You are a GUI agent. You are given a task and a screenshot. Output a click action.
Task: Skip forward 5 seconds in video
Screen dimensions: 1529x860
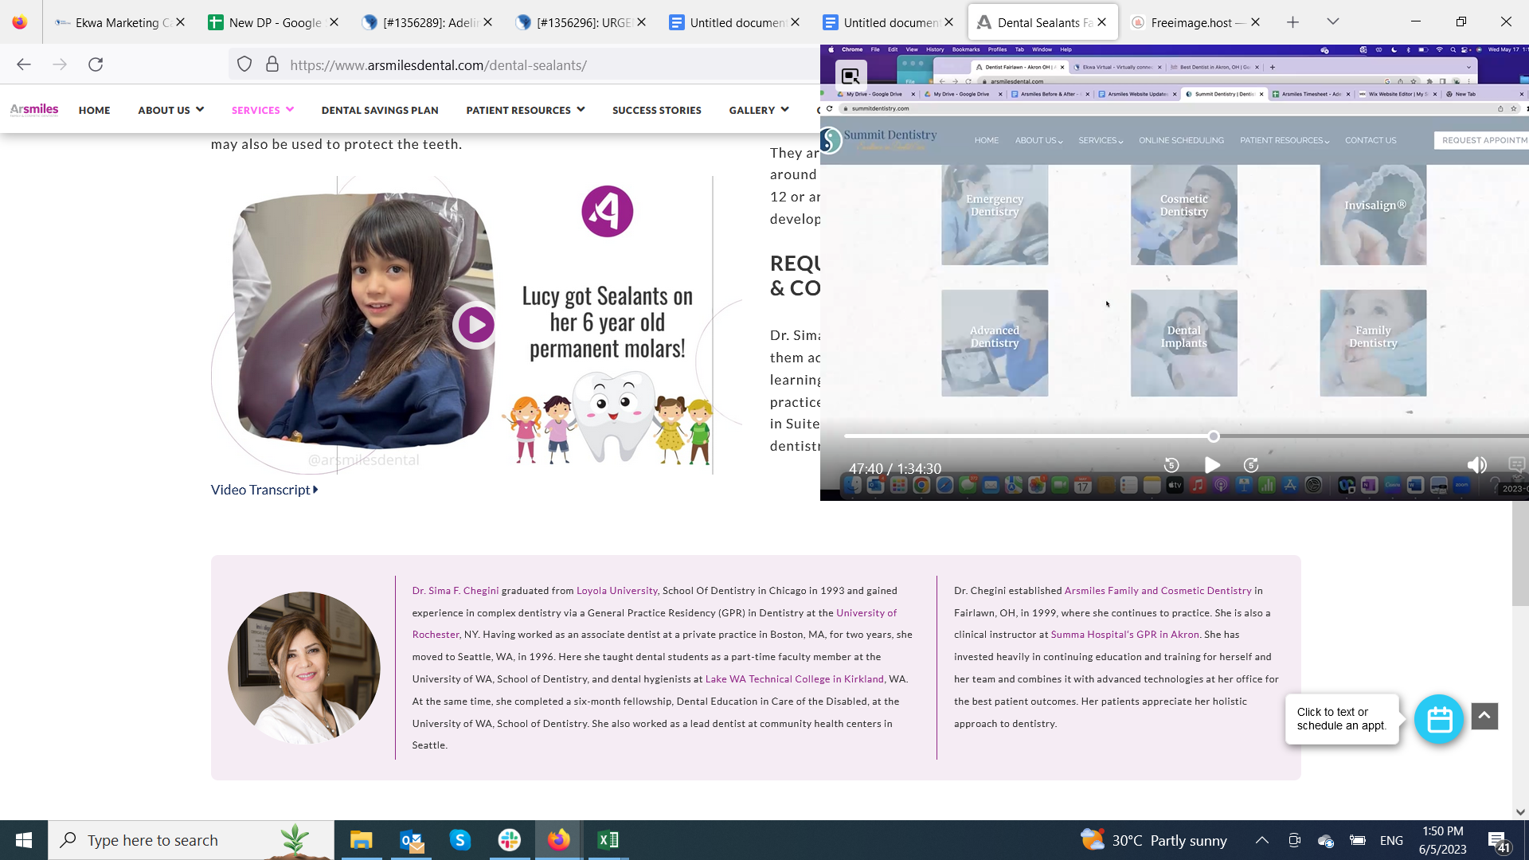tap(1251, 466)
